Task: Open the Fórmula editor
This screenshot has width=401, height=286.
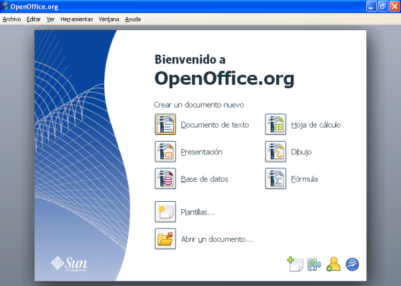Action: click(275, 179)
